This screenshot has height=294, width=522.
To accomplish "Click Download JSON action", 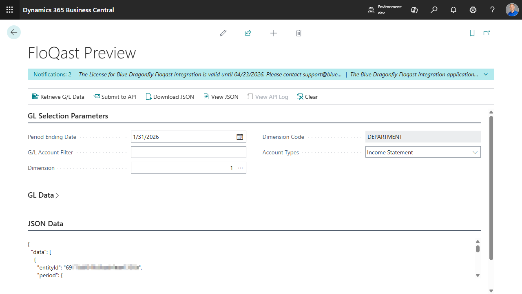I will (170, 97).
